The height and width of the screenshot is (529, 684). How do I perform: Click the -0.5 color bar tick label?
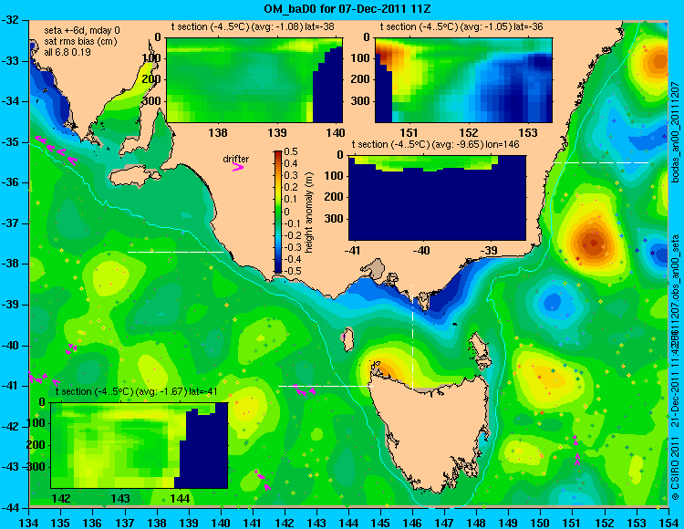coord(290,271)
